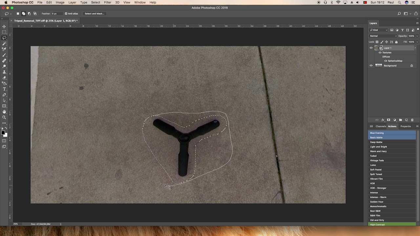Switch to the Channels tab
420x236 pixels.
(381, 126)
